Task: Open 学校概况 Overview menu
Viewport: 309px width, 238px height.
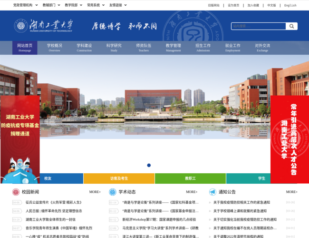Action: (55, 48)
